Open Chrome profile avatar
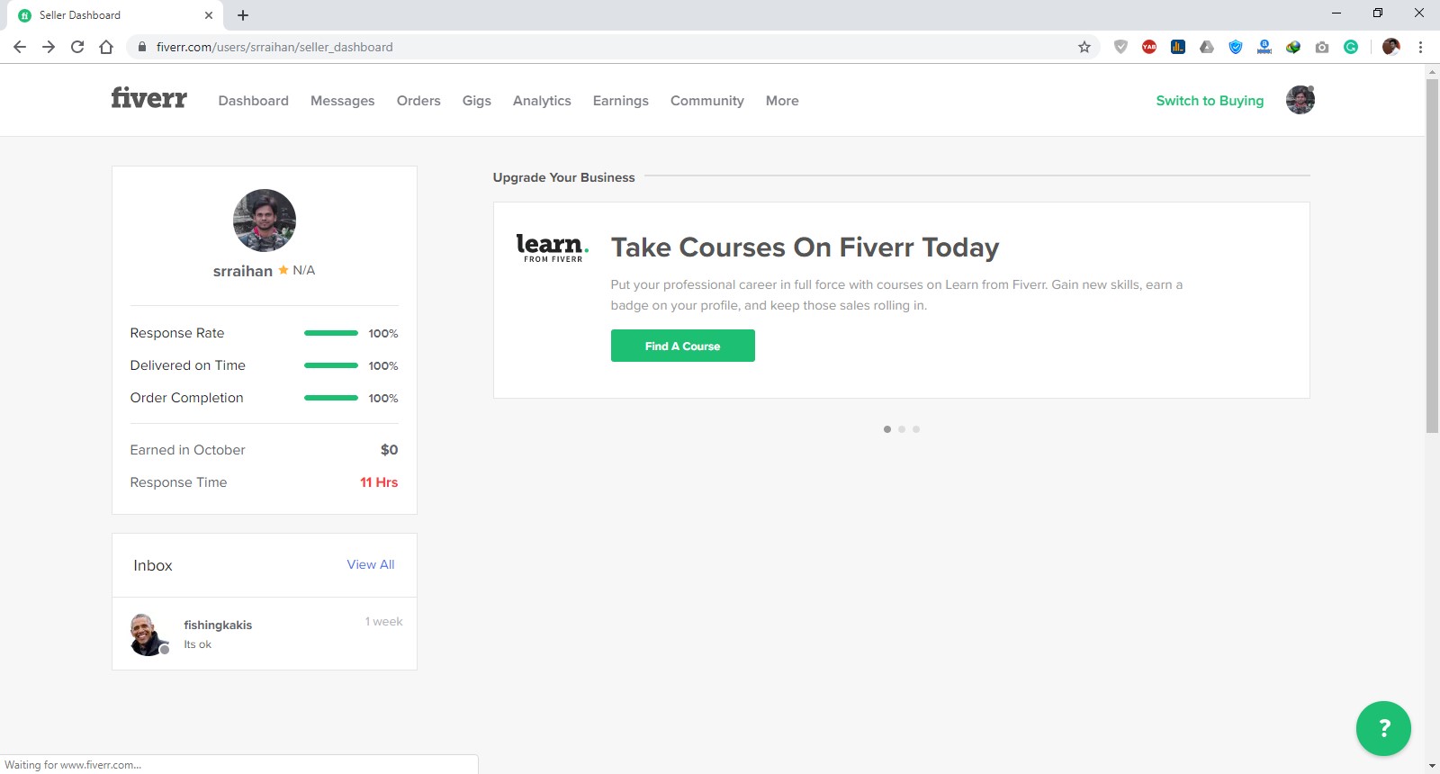This screenshot has width=1440, height=774. pyautogui.click(x=1391, y=47)
